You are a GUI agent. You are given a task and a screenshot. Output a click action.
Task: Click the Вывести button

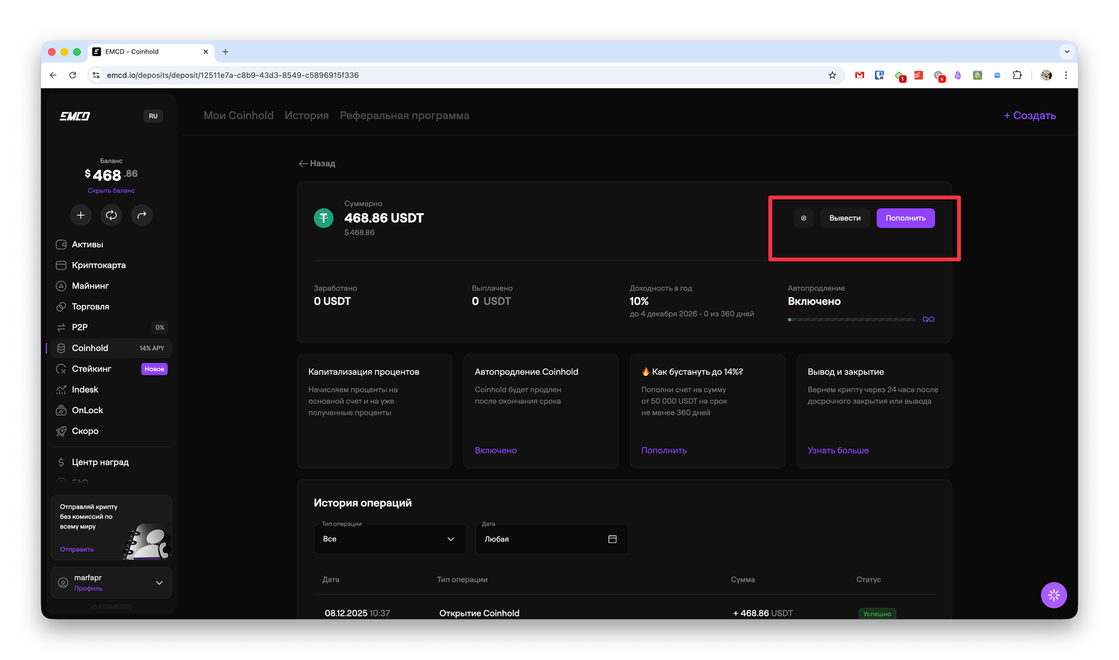tap(845, 218)
